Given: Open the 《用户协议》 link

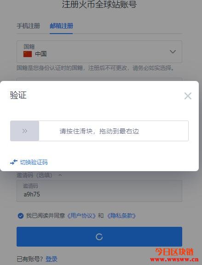Looking at the screenshot, I should [x=81, y=216].
